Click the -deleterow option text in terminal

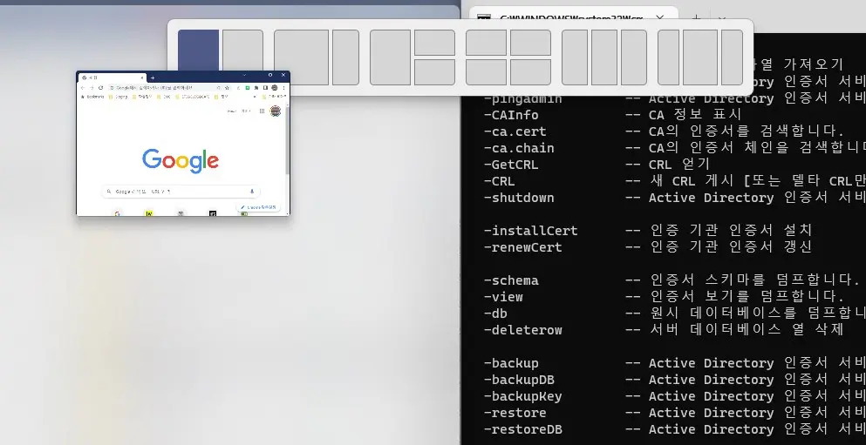point(523,330)
